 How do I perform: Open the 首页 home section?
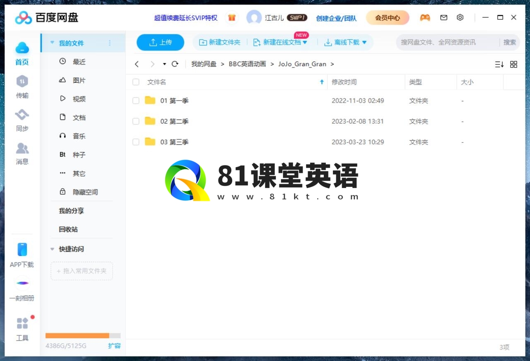tap(22, 54)
